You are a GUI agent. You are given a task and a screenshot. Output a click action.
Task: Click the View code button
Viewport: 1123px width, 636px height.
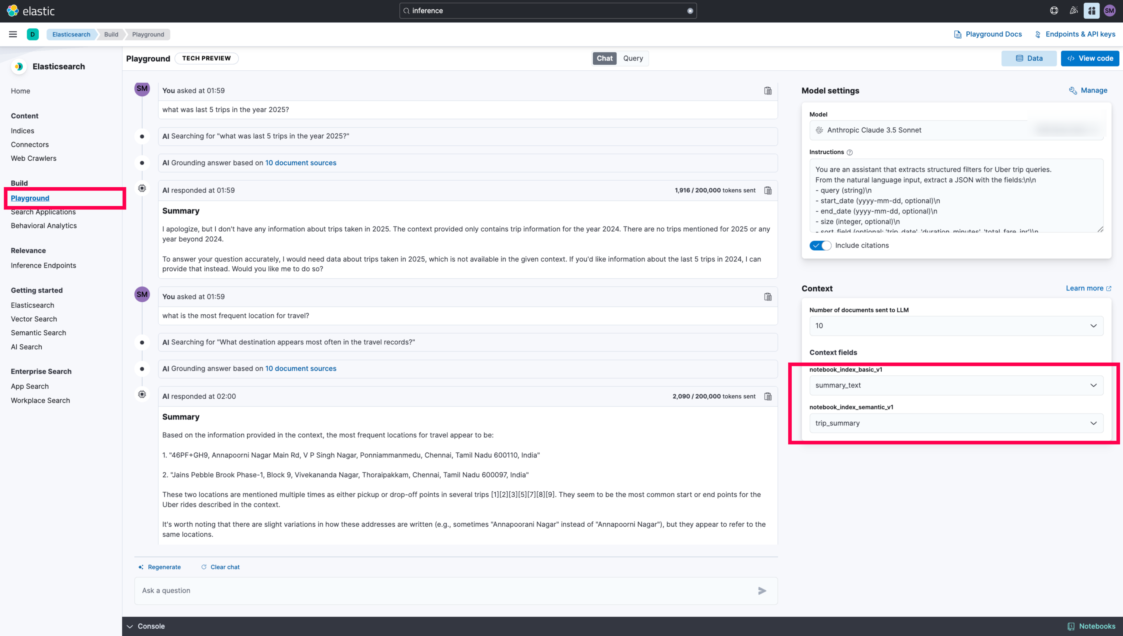coord(1090,58)
